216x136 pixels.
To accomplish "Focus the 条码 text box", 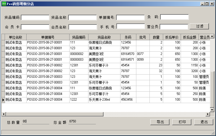I will pyautogui.click(x=174, y=17).
